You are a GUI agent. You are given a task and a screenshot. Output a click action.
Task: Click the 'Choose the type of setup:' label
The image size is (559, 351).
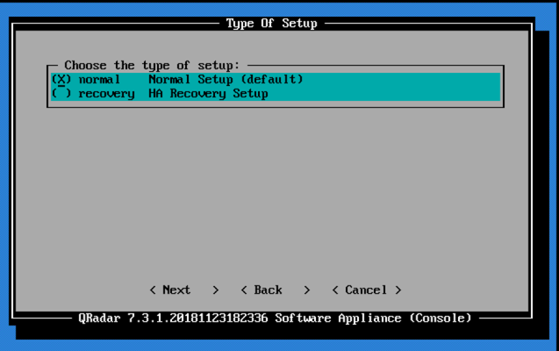click(x=152, y=66)
